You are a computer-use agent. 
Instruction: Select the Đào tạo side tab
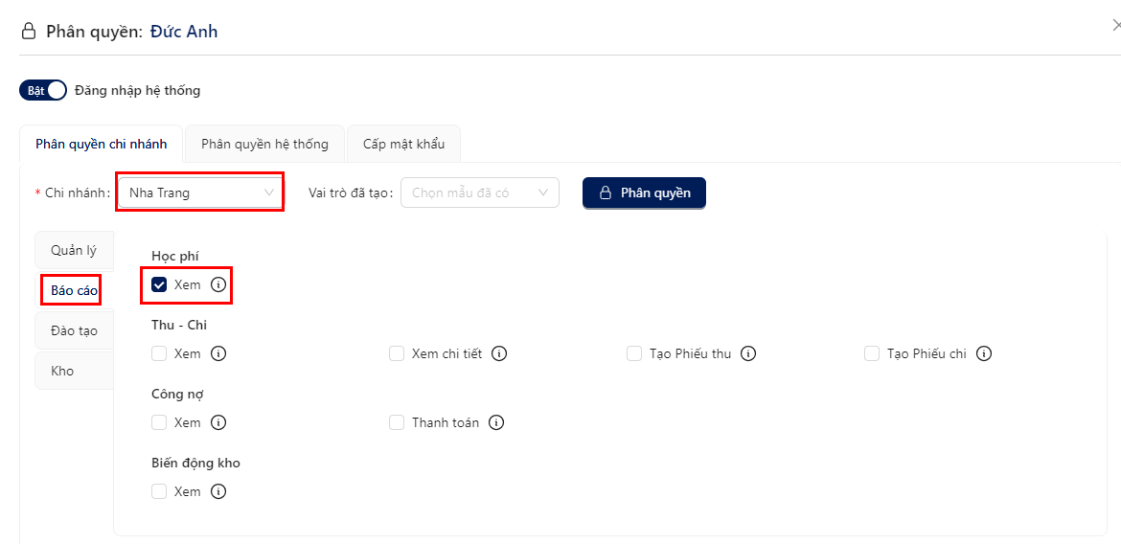(75, 331)
